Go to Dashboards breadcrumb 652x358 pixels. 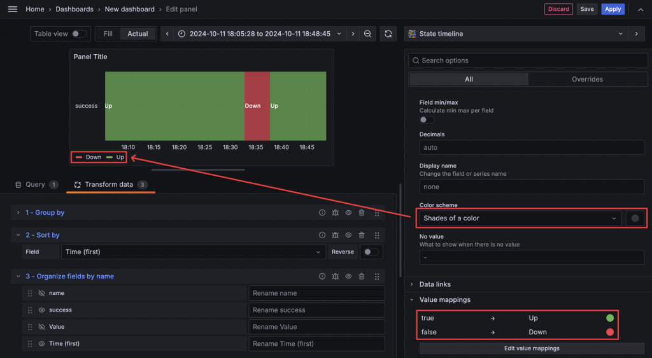click(x=74, y=9)
